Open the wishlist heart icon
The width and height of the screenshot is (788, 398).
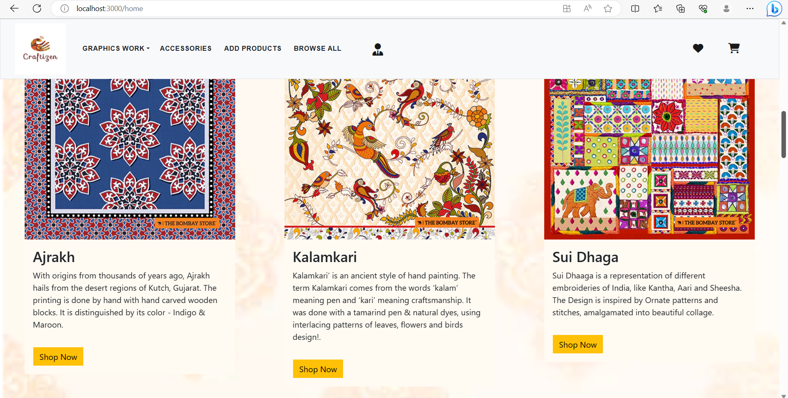698,48
